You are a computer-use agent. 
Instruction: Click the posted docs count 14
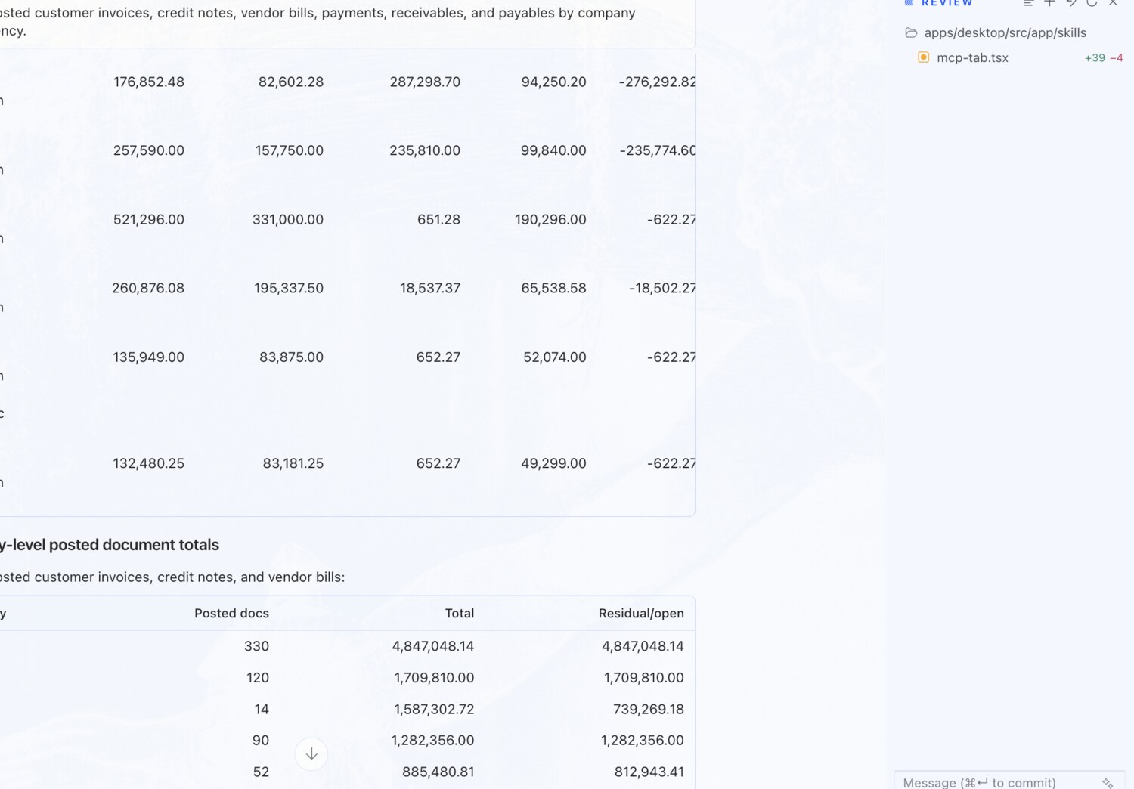[x=262, y=709]
